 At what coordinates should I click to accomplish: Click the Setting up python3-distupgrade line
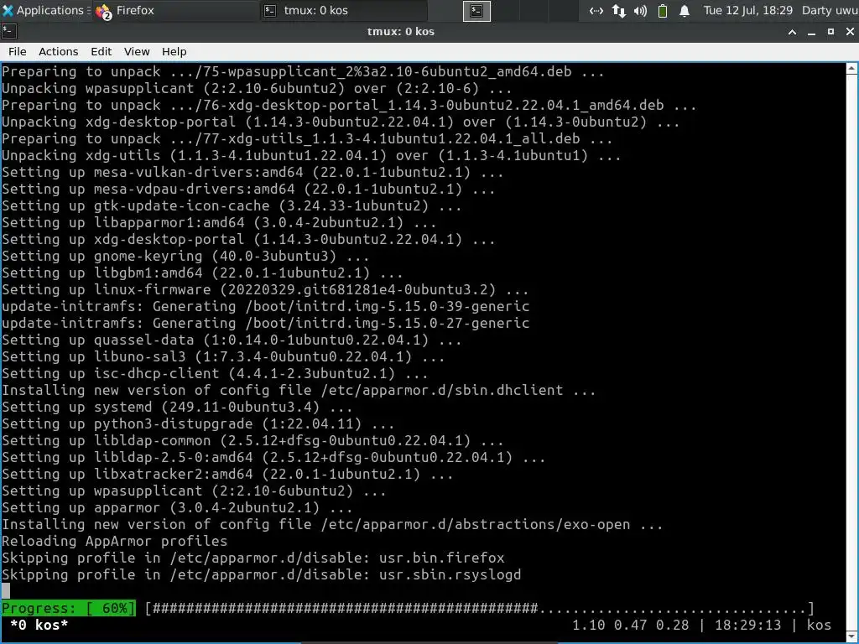198,423
